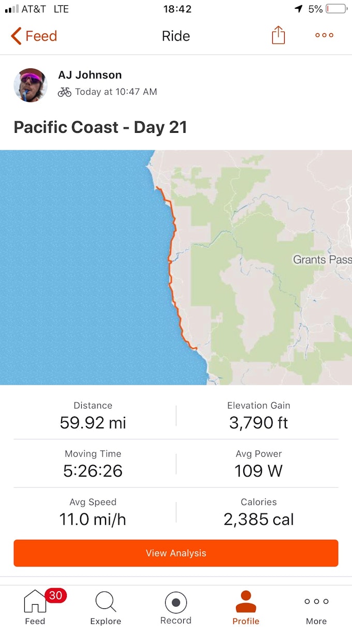The height and width of the screenshot is (627, 352).
Task: Tap the Distance 59.92 mi stat
Action: (x=93, y=416)
